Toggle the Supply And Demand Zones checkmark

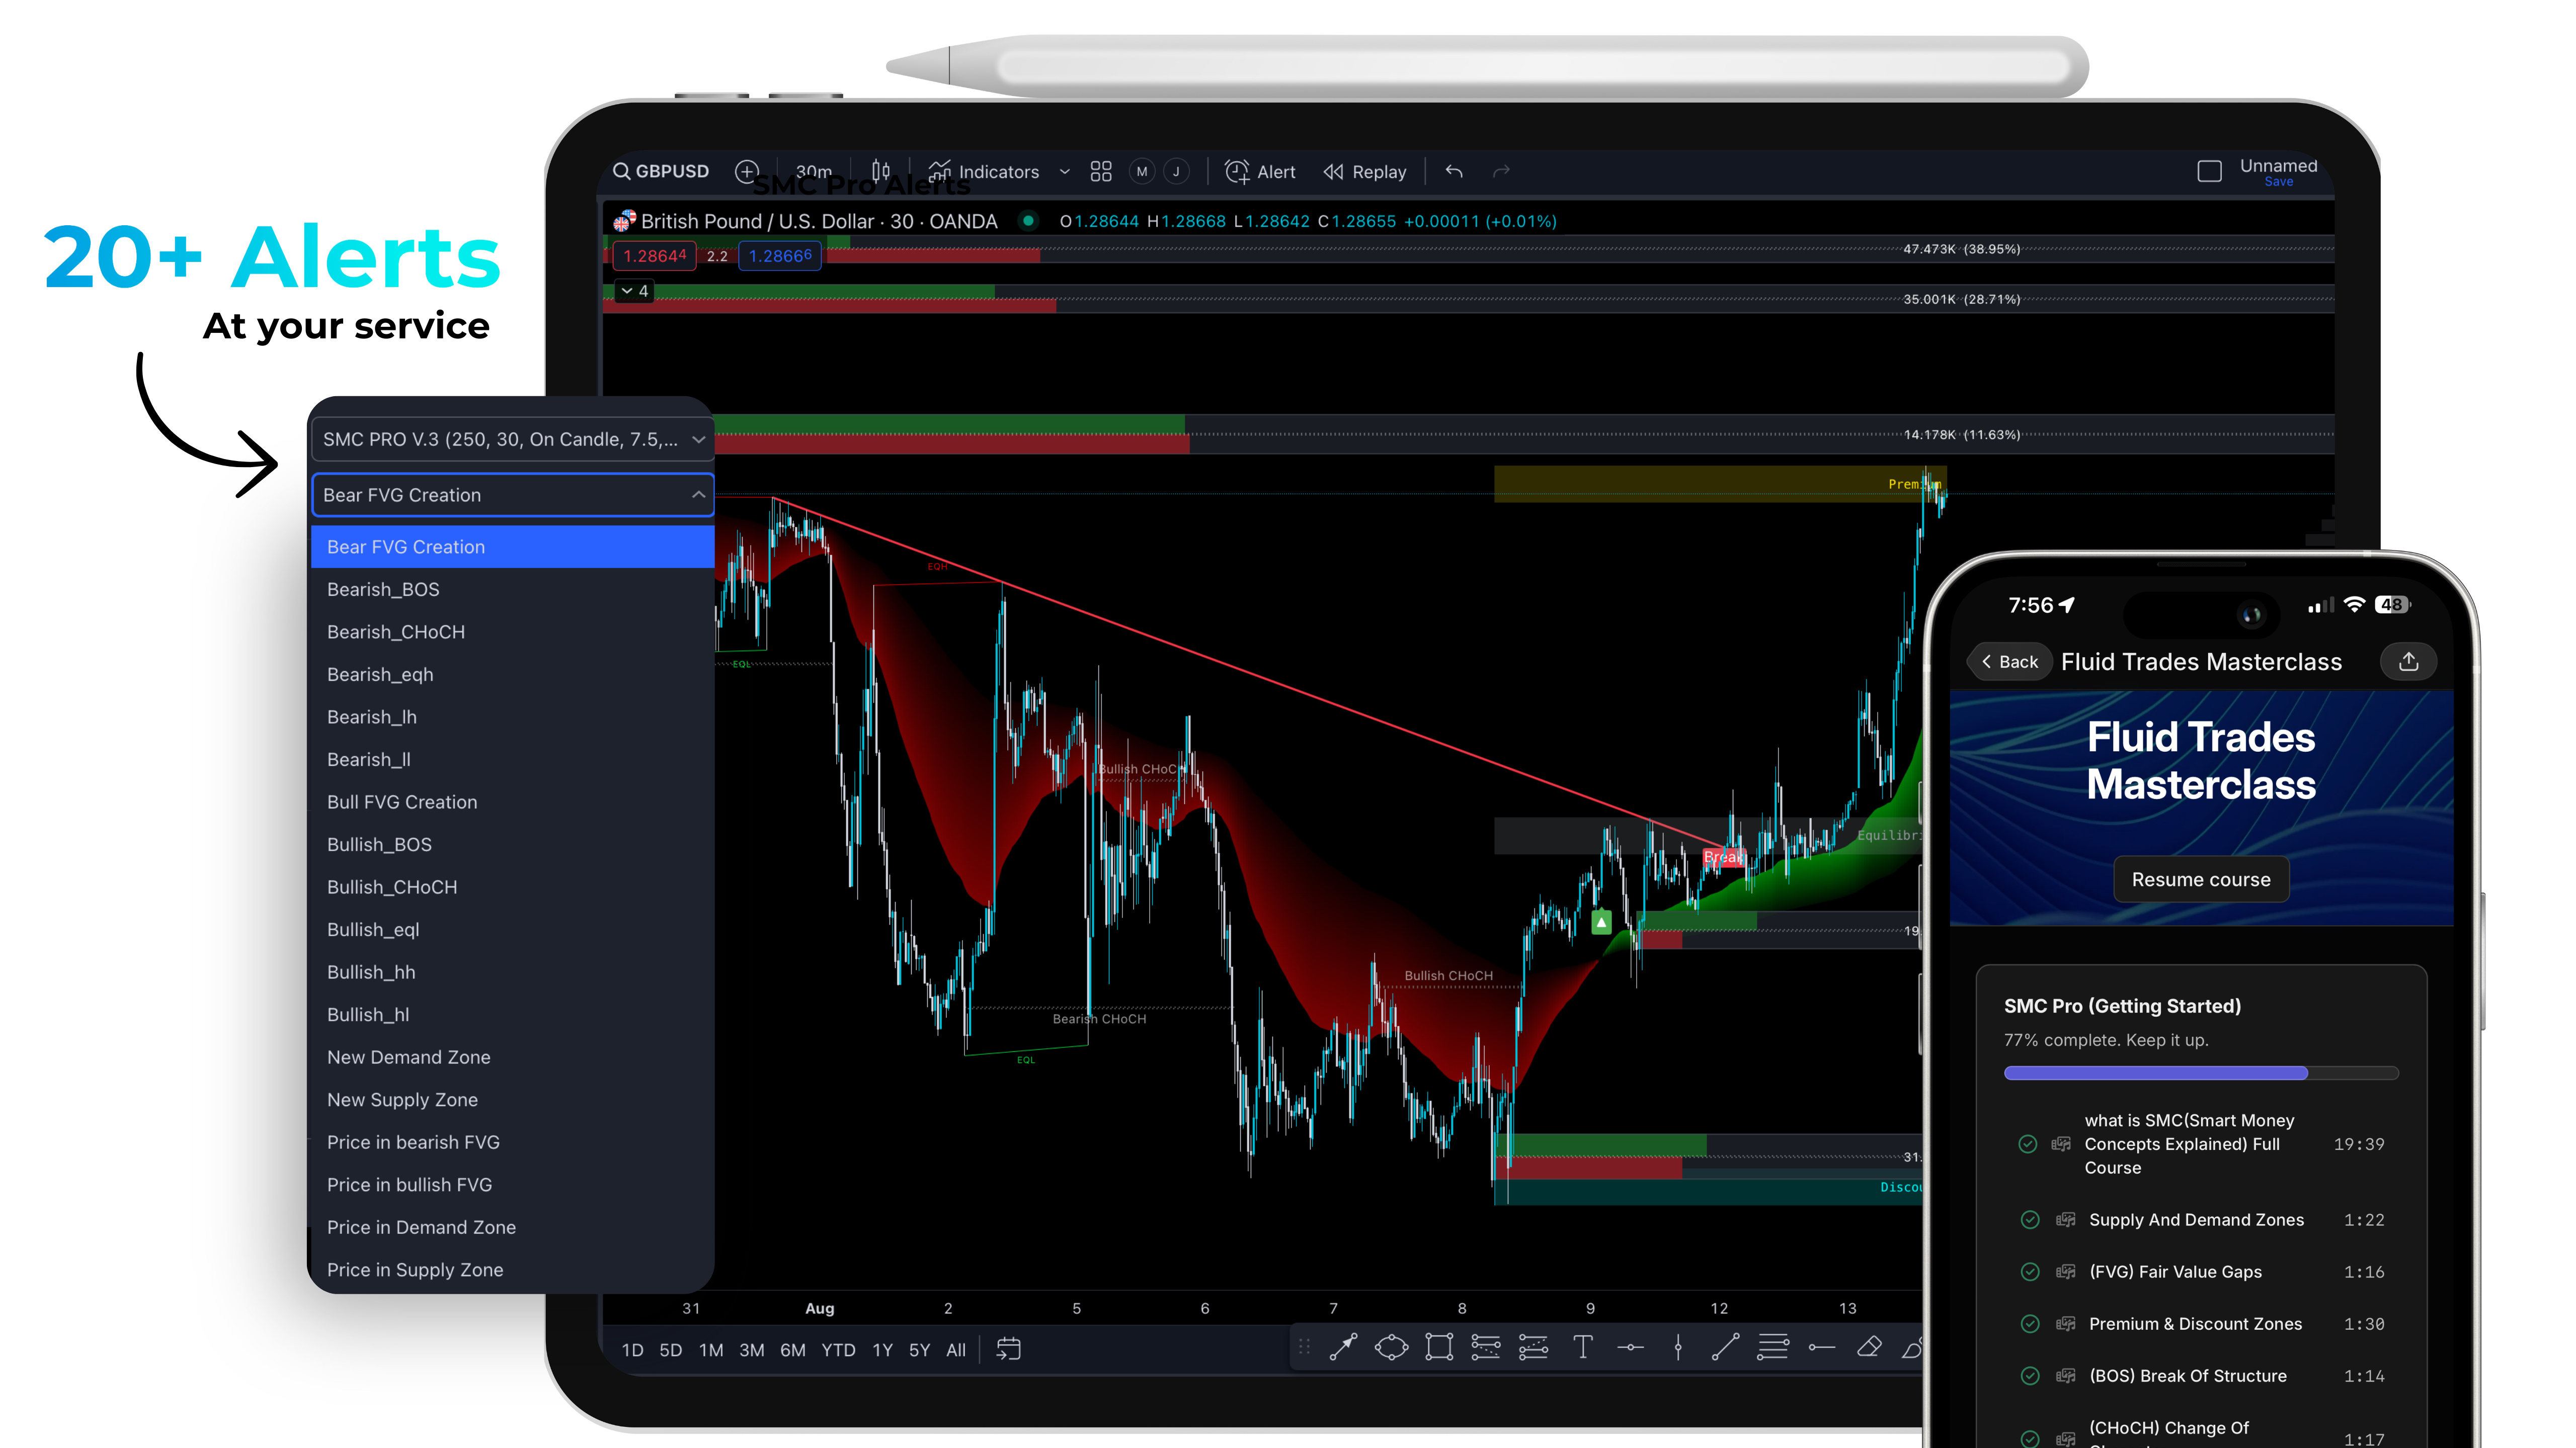2030,1220
